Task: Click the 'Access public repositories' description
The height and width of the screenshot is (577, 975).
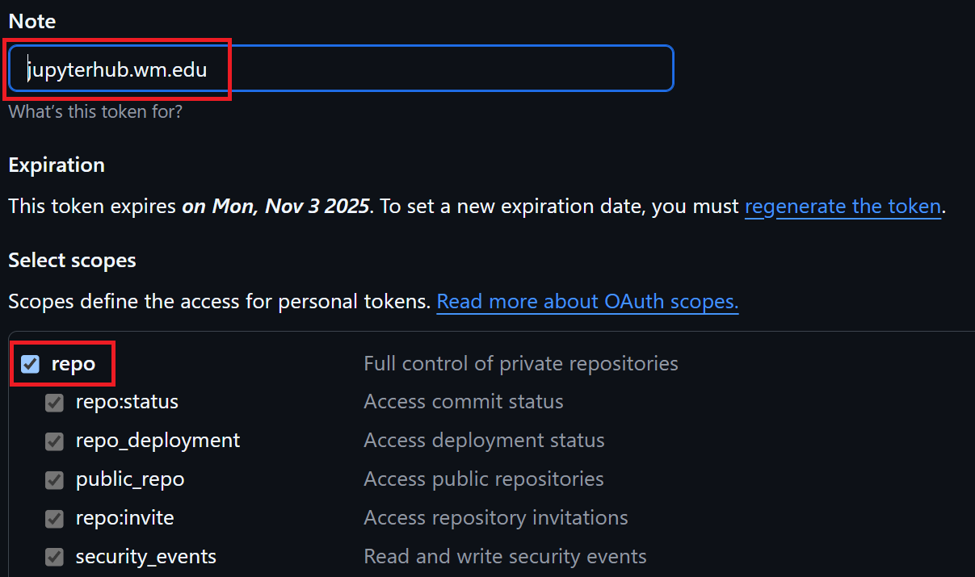Action: pos(484,479)
